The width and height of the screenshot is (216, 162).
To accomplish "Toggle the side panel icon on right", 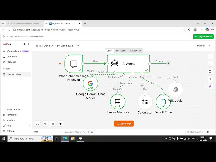I will pyautogui.click(x=210, y=79).
